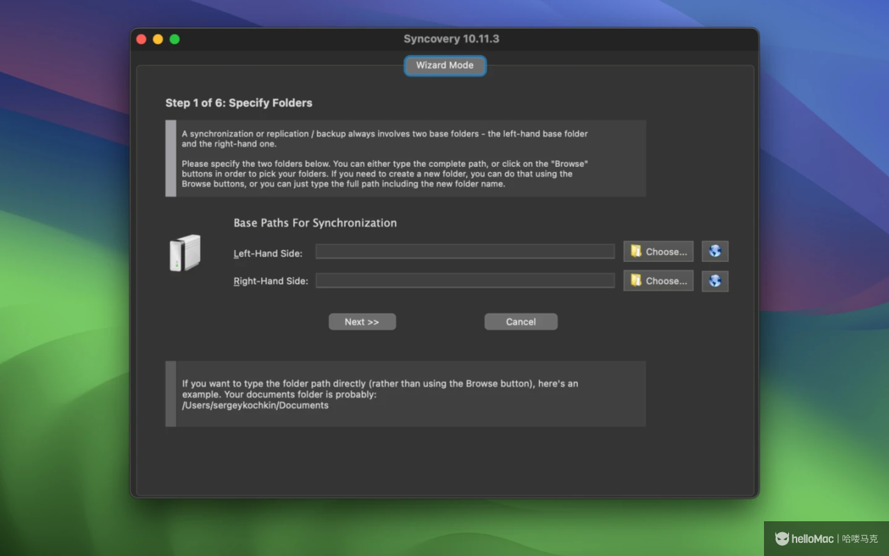The width and height of the screenshot is (889, 556).
Task: Click the Syncovery 10.11.3 title text
Action: (x=451, y=39)
